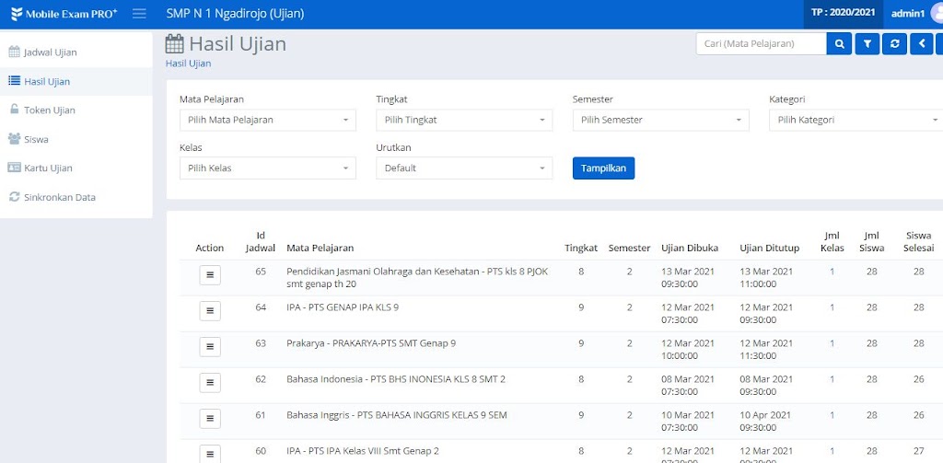The width and height of the screenshot is (943, 463).
Task: Expand the Pilih Tingkat dropdown
Action: (x=464, y=120)
